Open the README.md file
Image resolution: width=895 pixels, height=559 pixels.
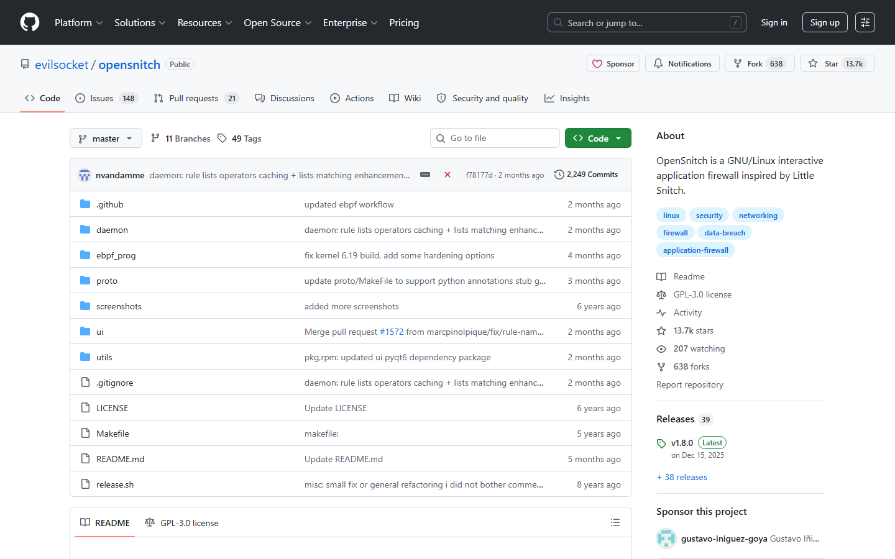[120, 459]
